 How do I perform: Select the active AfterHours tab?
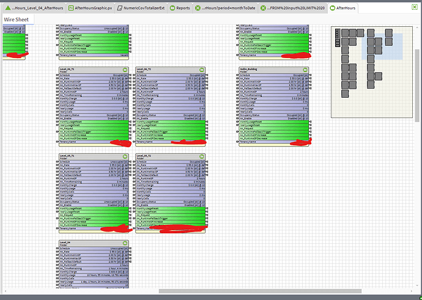[343, 8]
